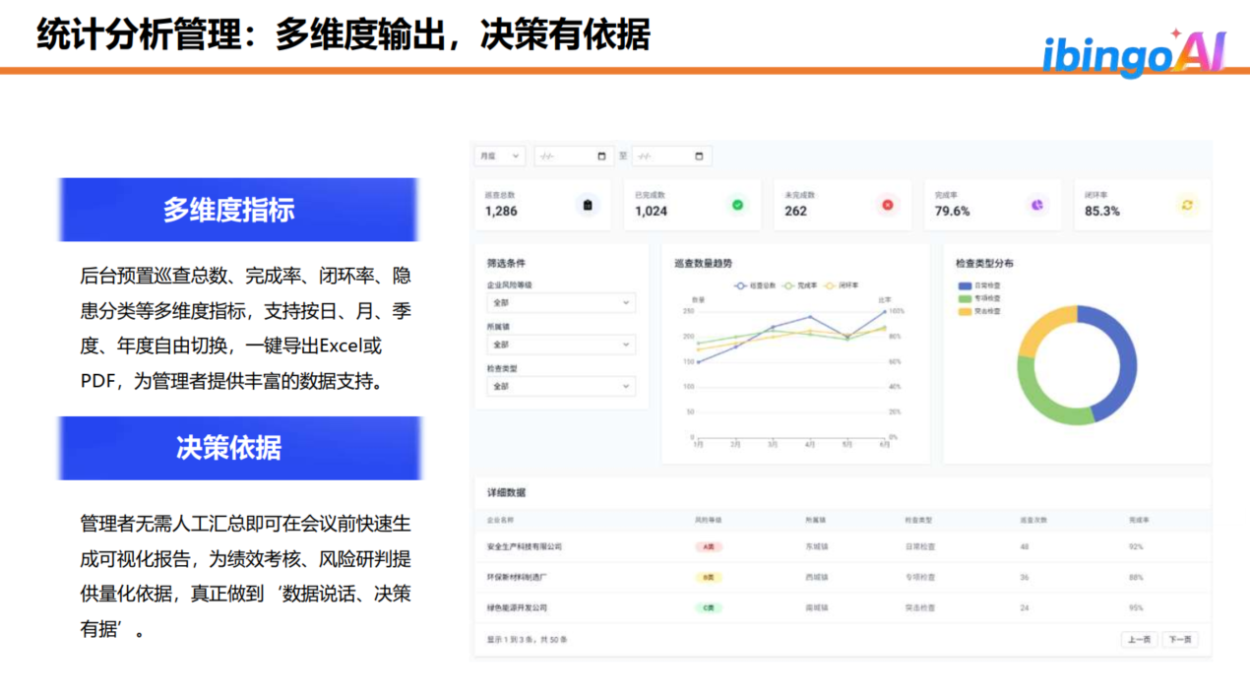Select the 环保新材料制造厂 row name

coord(517,577)
